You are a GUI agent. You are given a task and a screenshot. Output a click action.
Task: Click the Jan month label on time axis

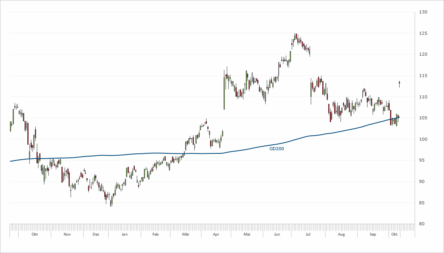pyautogui.click(x=124, y=234)
